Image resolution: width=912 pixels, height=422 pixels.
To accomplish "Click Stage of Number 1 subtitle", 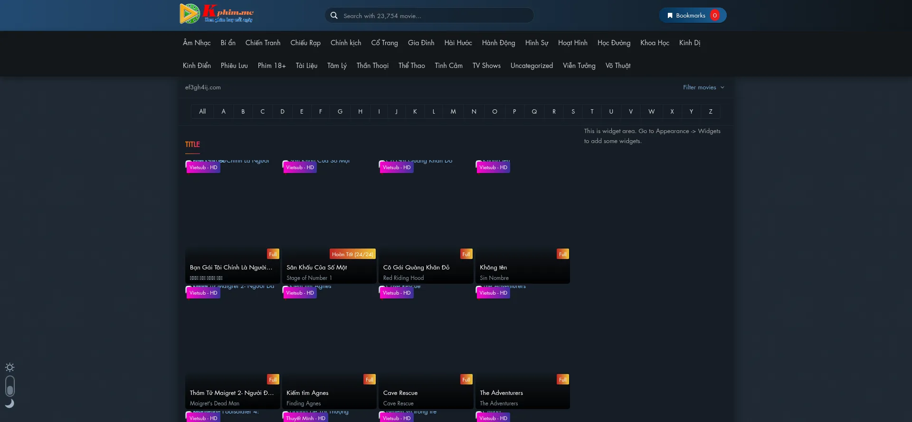I will click(x=309, y=278).
